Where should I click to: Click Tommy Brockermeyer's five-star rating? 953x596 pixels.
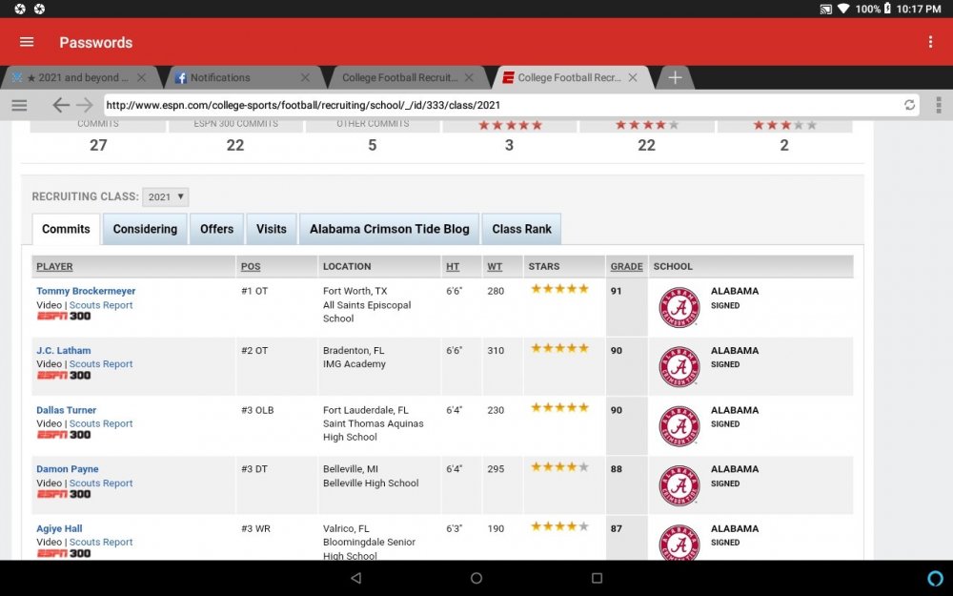[x=559, y=289]
